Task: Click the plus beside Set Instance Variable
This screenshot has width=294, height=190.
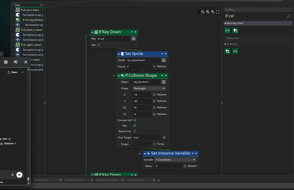Action: click(140, 154)
